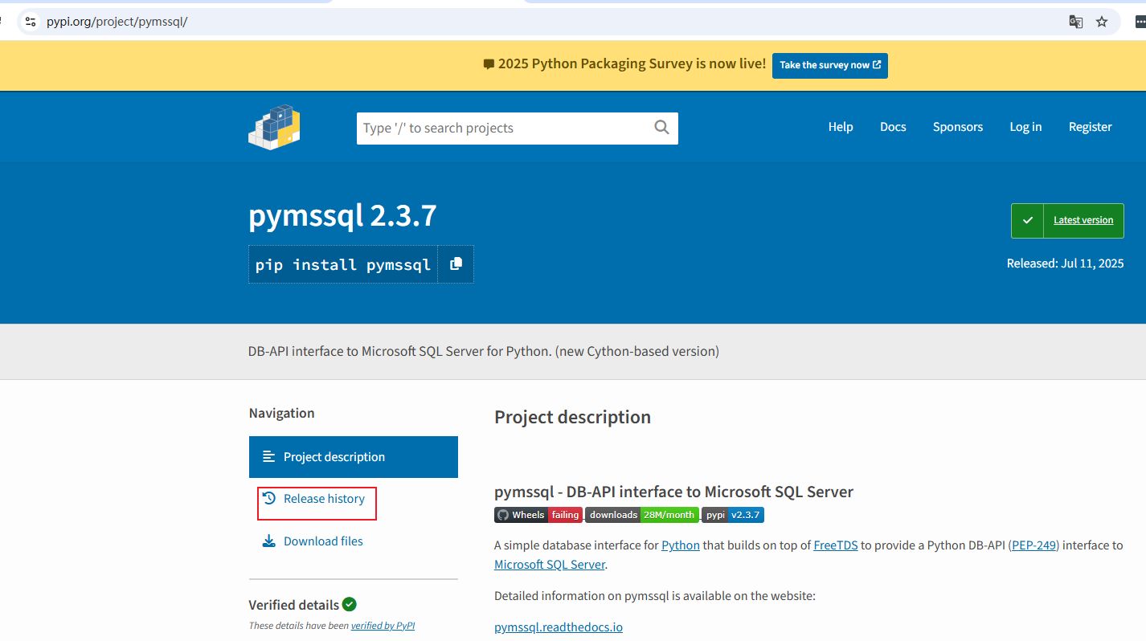Click the magnifying glass search icon

point(661,128)
